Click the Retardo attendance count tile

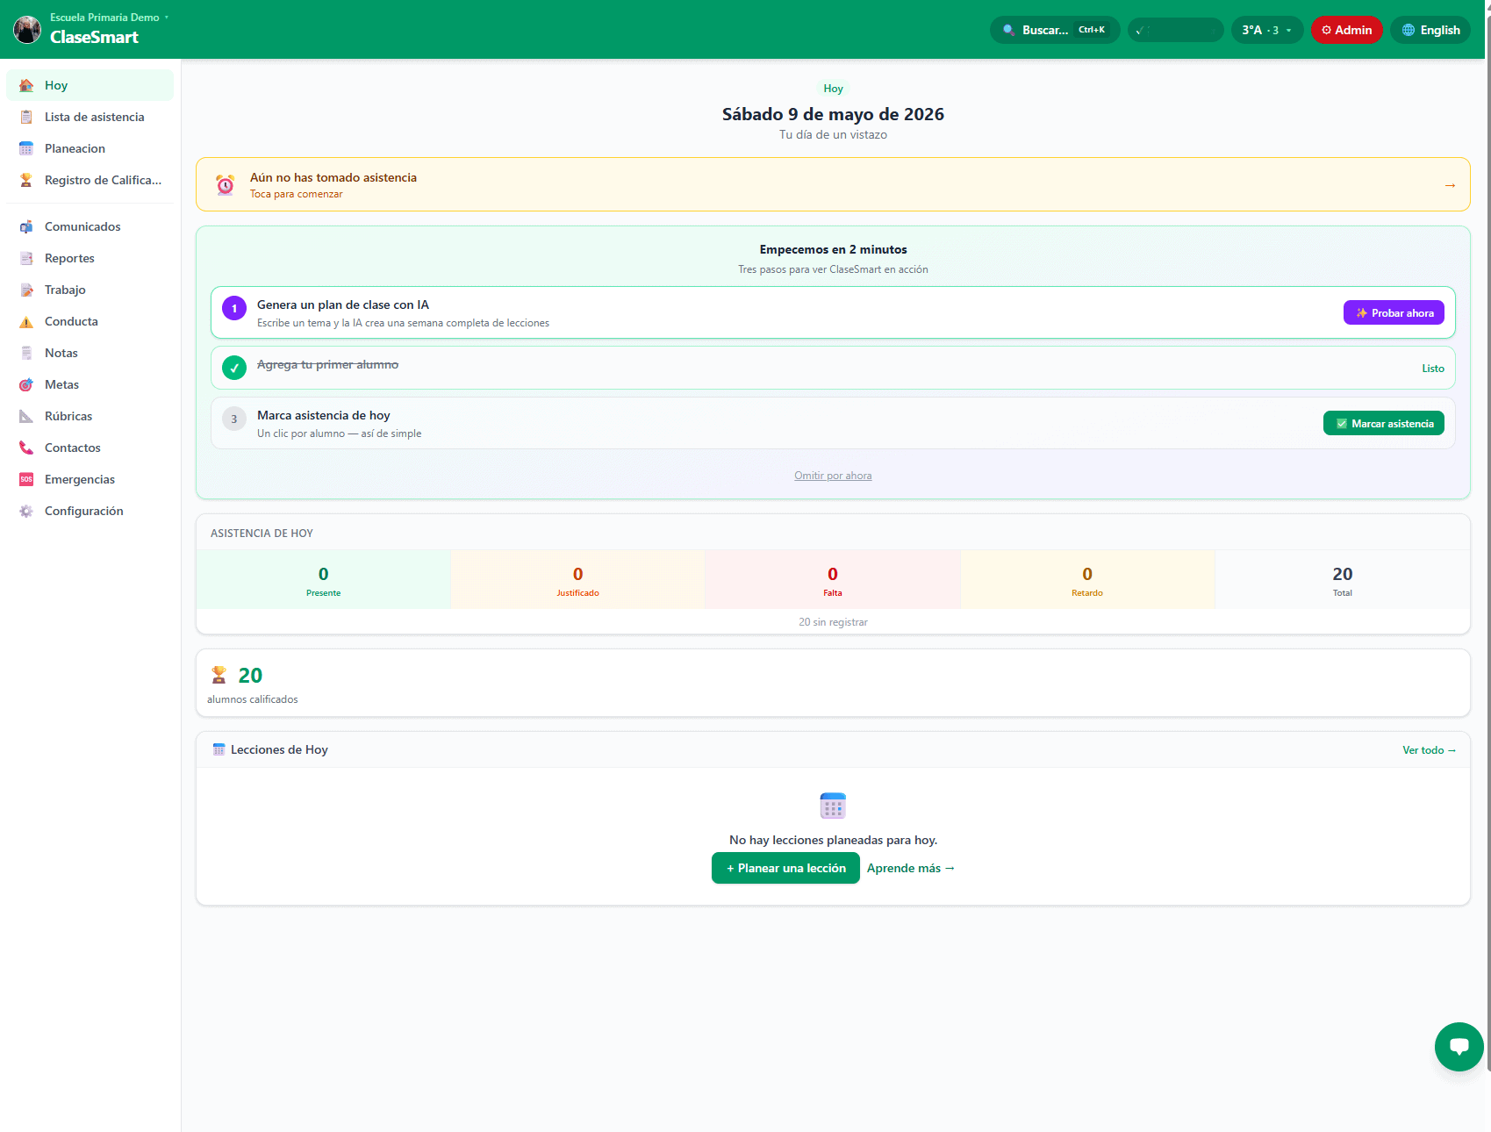pos(1087,580)
